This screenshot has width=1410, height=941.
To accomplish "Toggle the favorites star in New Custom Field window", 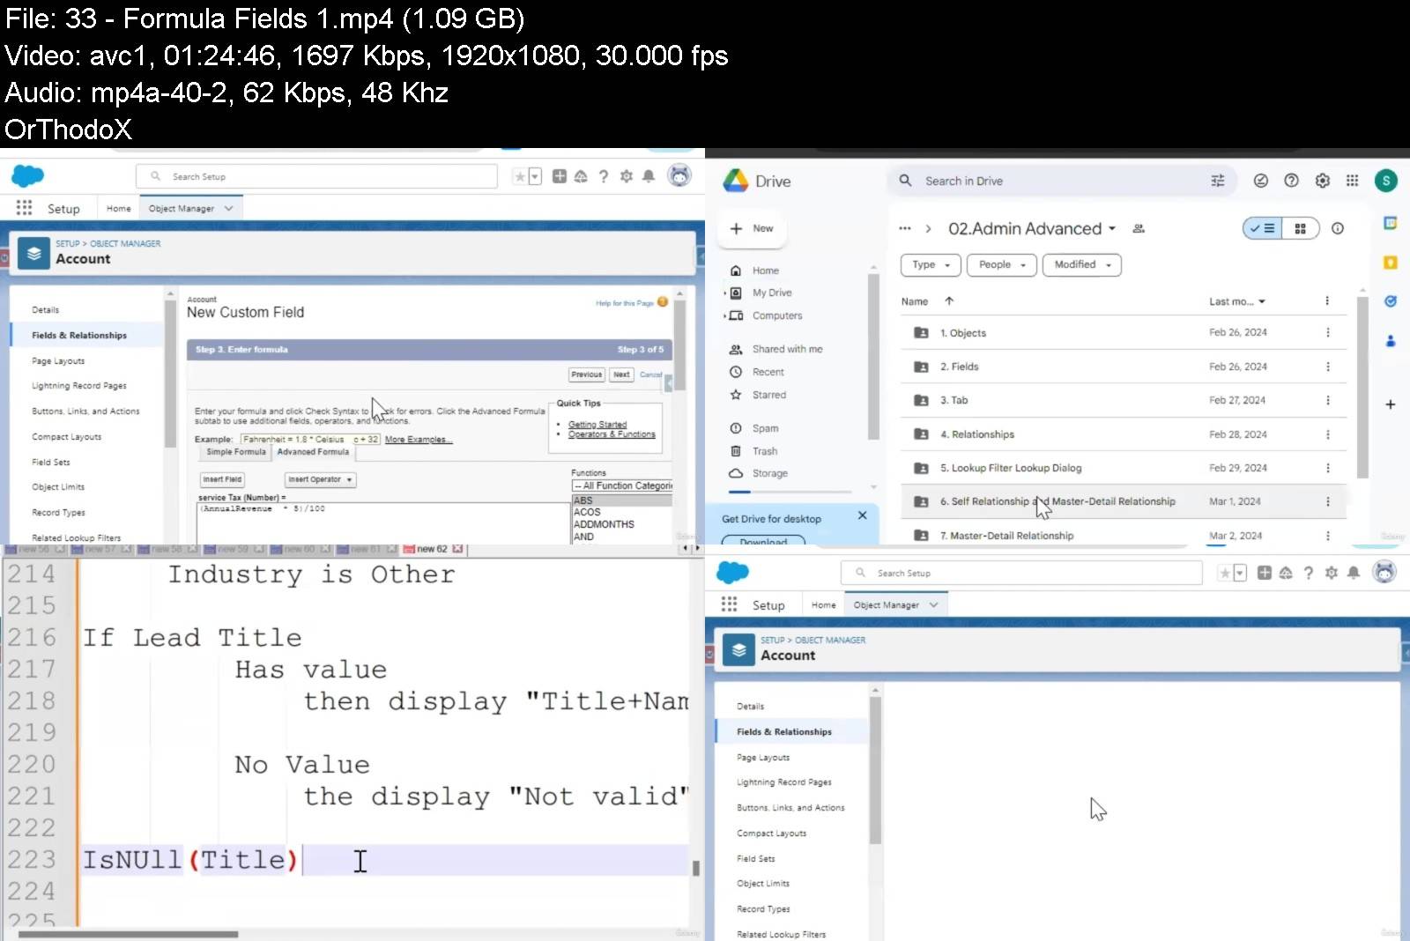I will [x=520, y=177].
